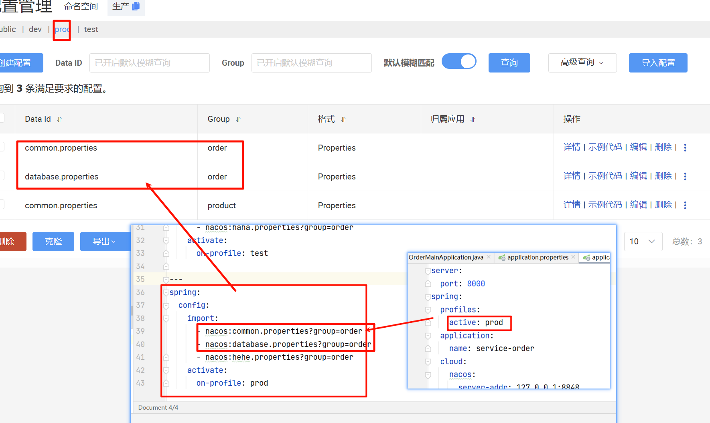Click the 创建配置 button

tap(21, 63)
